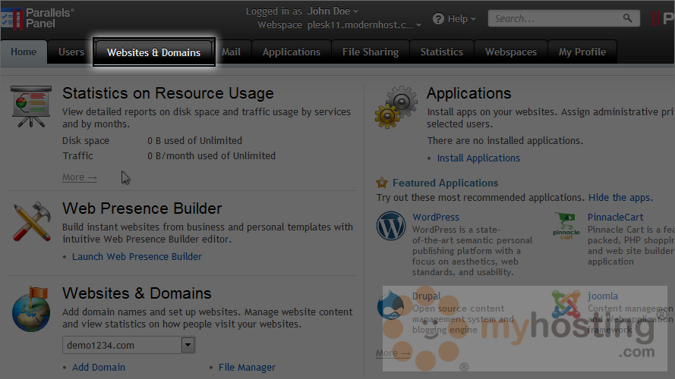Open the My Profile tab
This screenshot has height=379, width=675.
coord(582,52)
